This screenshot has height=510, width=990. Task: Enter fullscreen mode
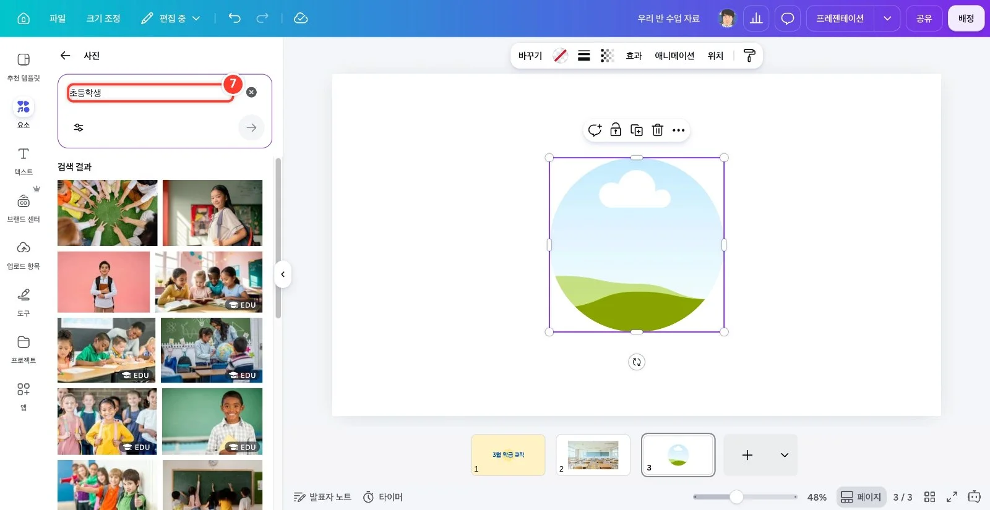point(952,497)
